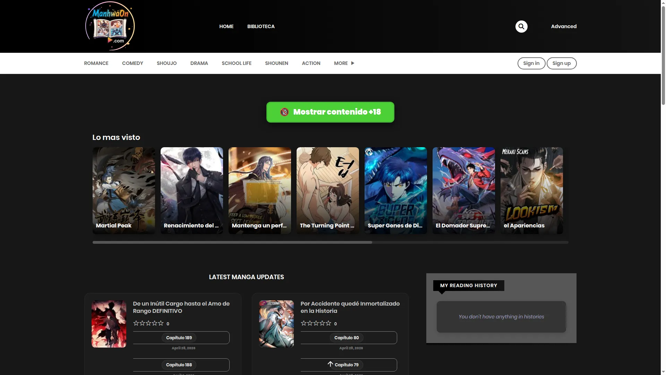Browse the SHOUNEN genre

[x=276, y=63]
